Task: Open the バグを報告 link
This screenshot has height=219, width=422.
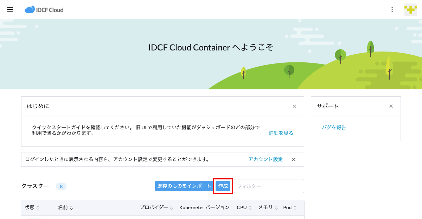Action: point(334,128)
